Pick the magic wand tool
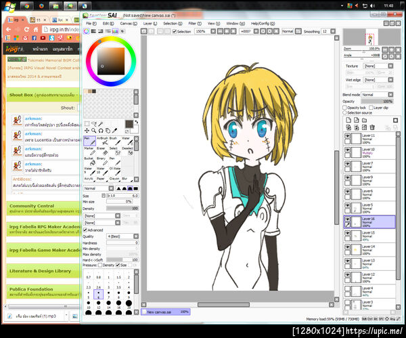406x338 pixels. coord(100,124)
